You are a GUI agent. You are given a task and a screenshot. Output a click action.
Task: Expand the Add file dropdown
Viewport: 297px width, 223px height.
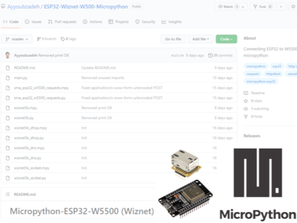click(200, 39)
